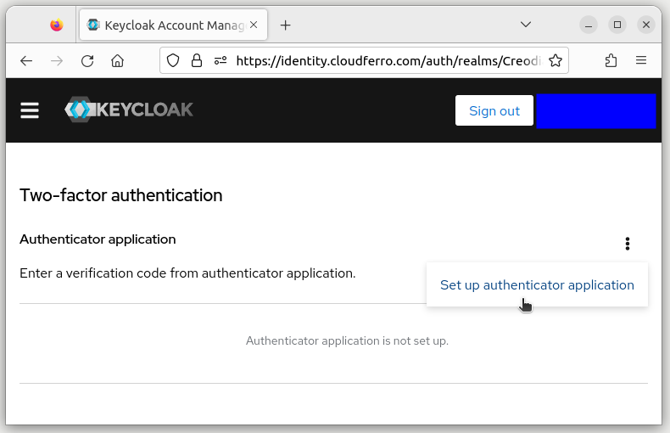The height and width of the screenshot is (433, 670).
Task: Go forward to the next page
Action: coord(57,60)
